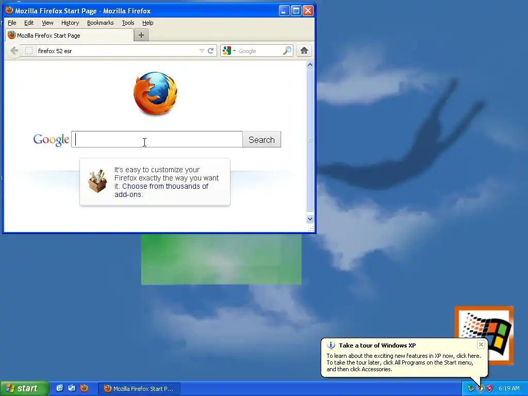Click in the Google search field on start page
528x396 pixels.
[x=157, y=139]
